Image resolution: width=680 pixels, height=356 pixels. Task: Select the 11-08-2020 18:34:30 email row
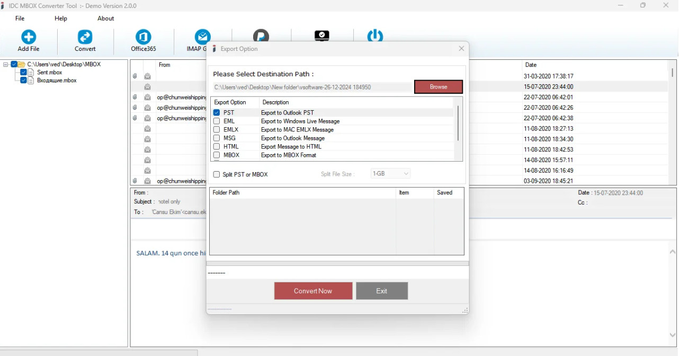[x=400, y=139]
